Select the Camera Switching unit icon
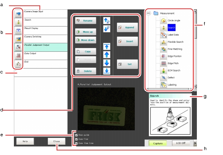The height and width of the screenshot is (155, 223). click(x=18, y=39)
